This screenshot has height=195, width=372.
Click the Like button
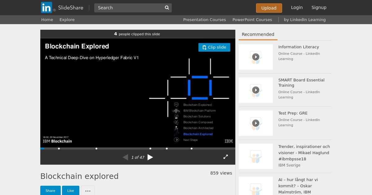tap(71, 191)
